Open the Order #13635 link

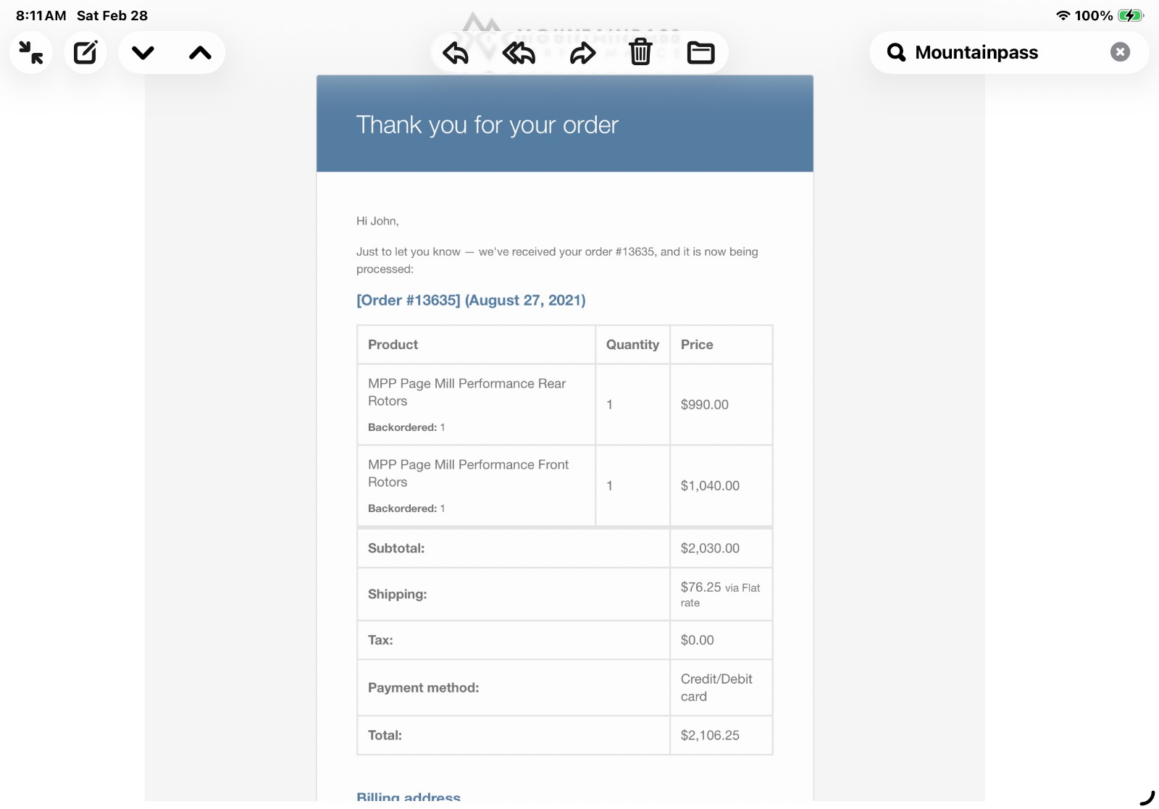pos(471,301)
